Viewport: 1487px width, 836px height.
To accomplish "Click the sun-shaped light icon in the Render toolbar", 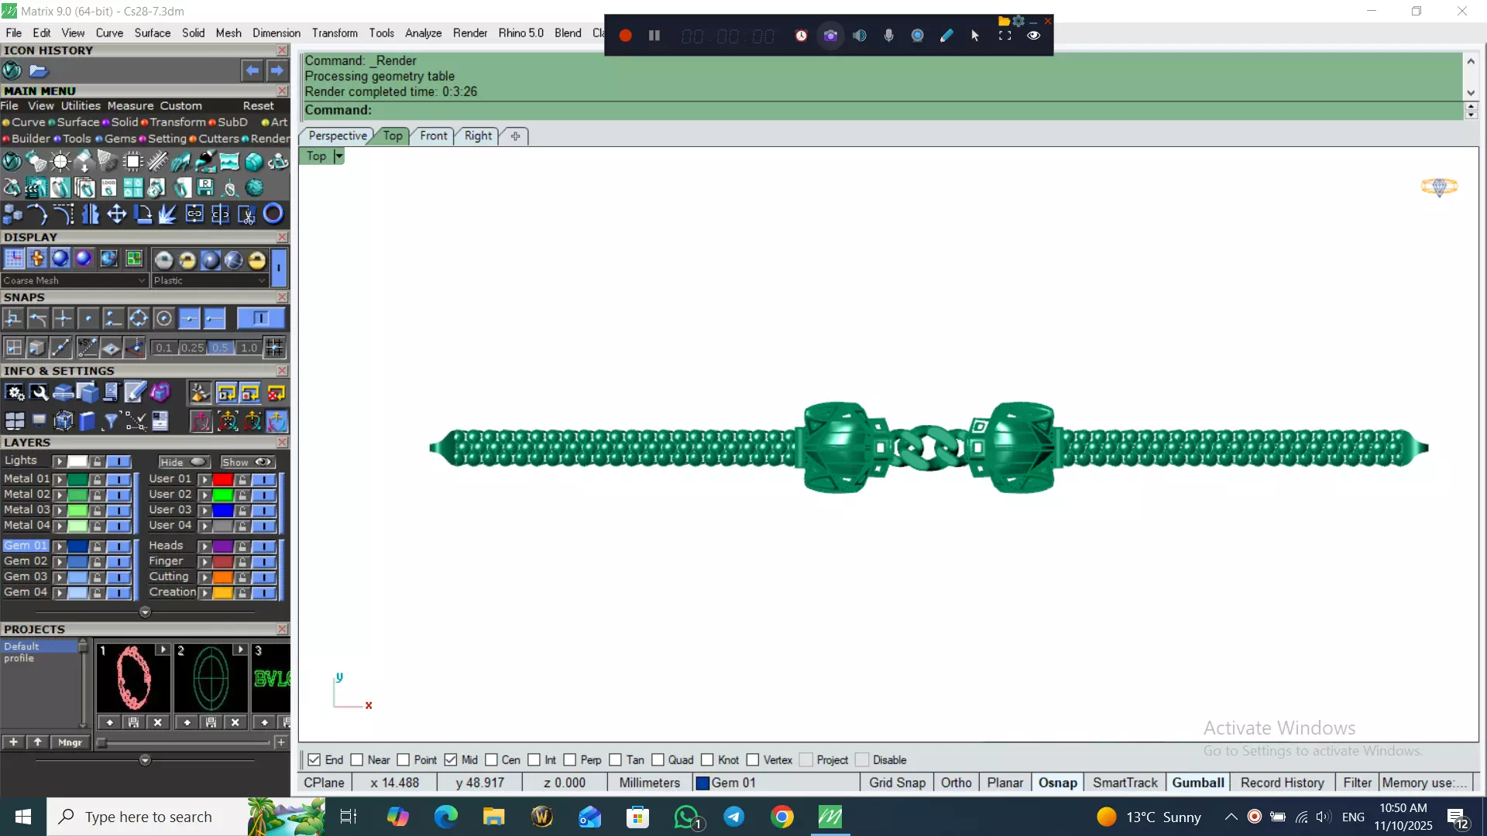I will pos(60,162).
